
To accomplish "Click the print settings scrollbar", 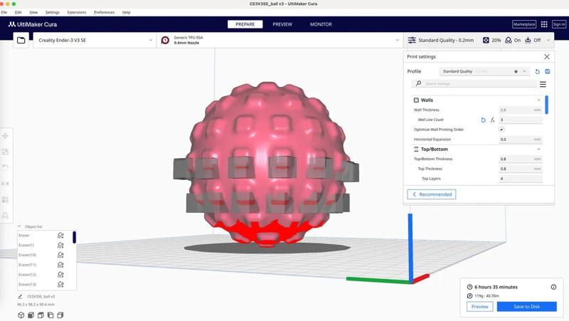I will [x=546, y=105].
